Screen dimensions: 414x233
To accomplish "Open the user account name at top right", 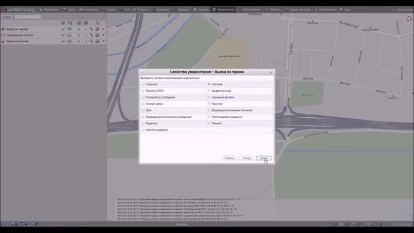I will click(x=404, y=10).
